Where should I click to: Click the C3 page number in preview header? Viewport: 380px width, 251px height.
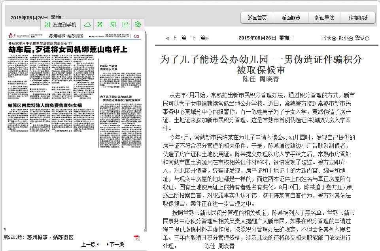[137, 36]
